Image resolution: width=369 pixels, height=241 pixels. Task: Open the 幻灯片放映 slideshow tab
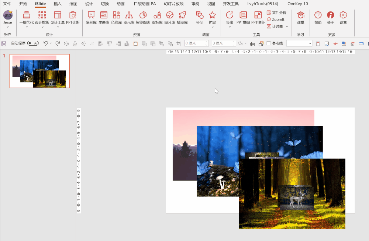173,4
